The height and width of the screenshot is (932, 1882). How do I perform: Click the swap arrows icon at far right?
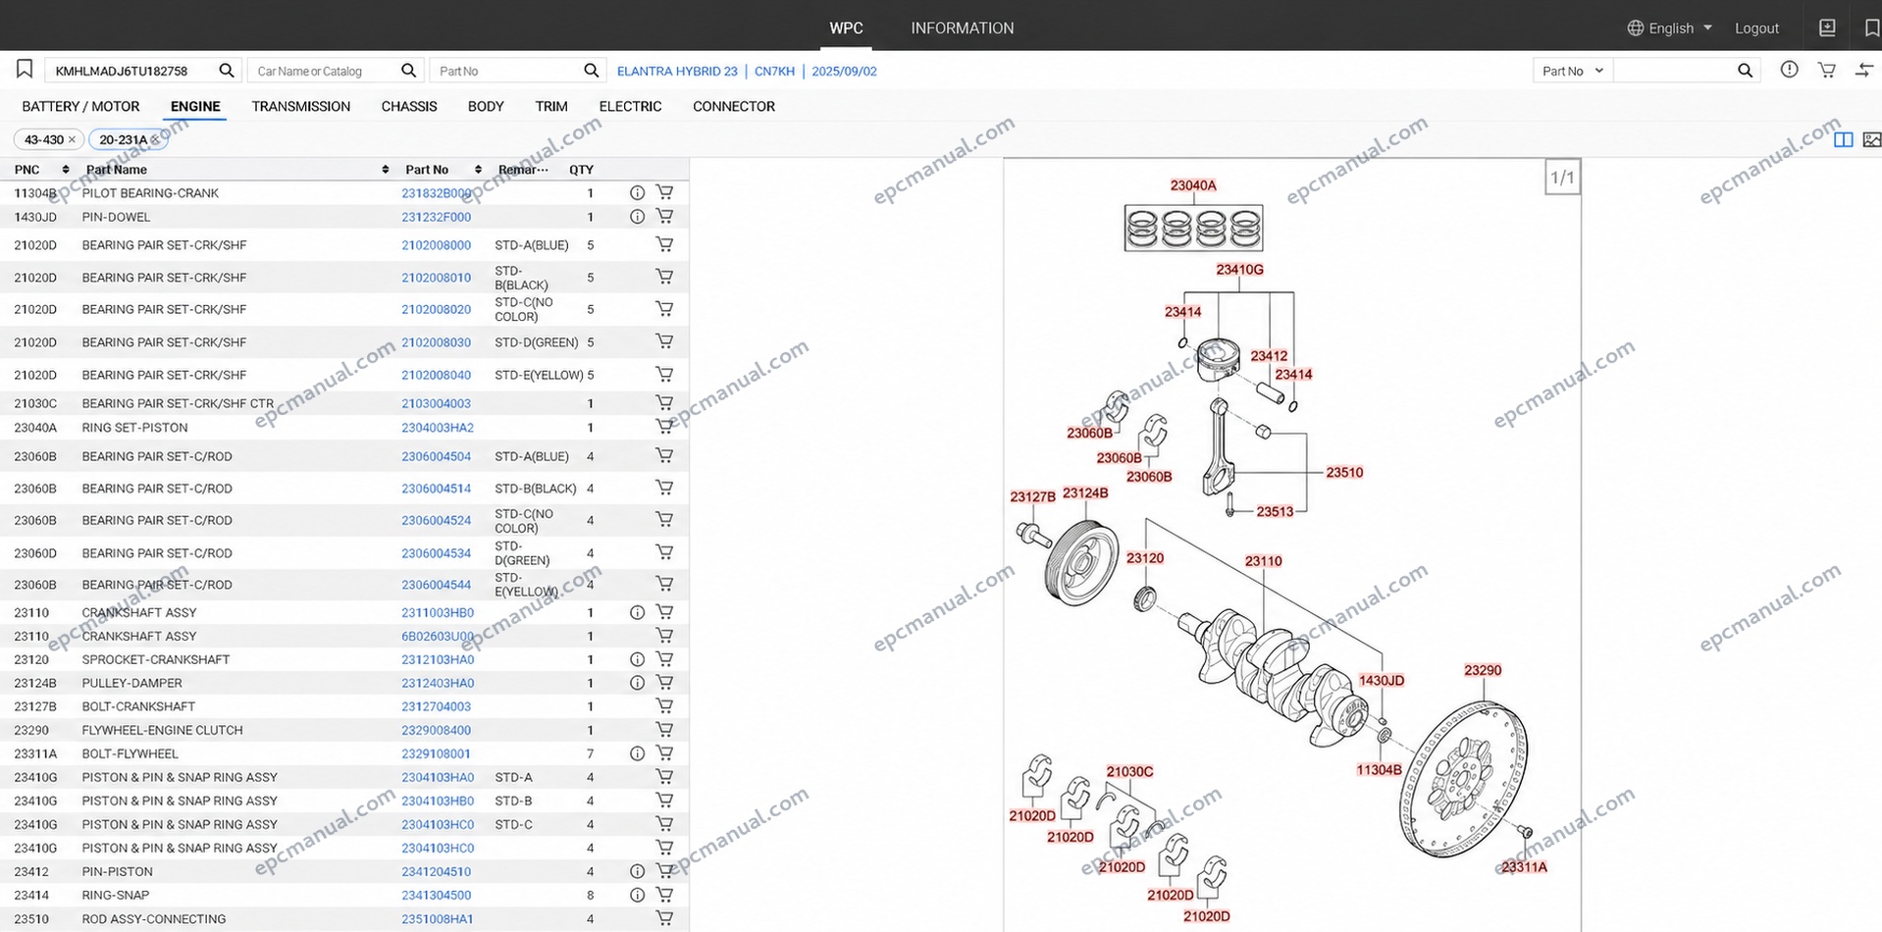click(x=1864, y=70)
